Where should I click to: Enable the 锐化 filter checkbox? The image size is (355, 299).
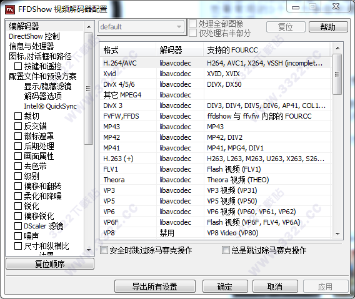point(18,206)
